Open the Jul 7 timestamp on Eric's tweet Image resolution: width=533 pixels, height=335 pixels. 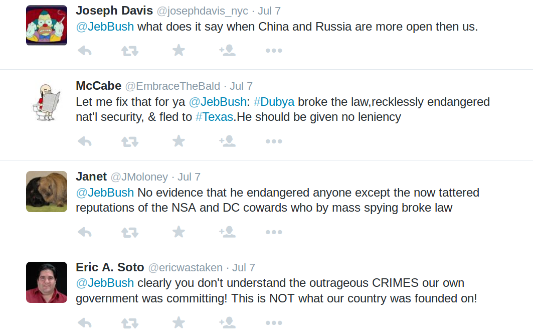point(244,268)
